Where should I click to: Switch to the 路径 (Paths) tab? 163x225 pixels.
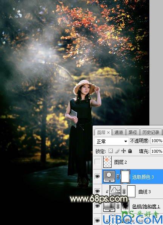[x=133, y=132]
